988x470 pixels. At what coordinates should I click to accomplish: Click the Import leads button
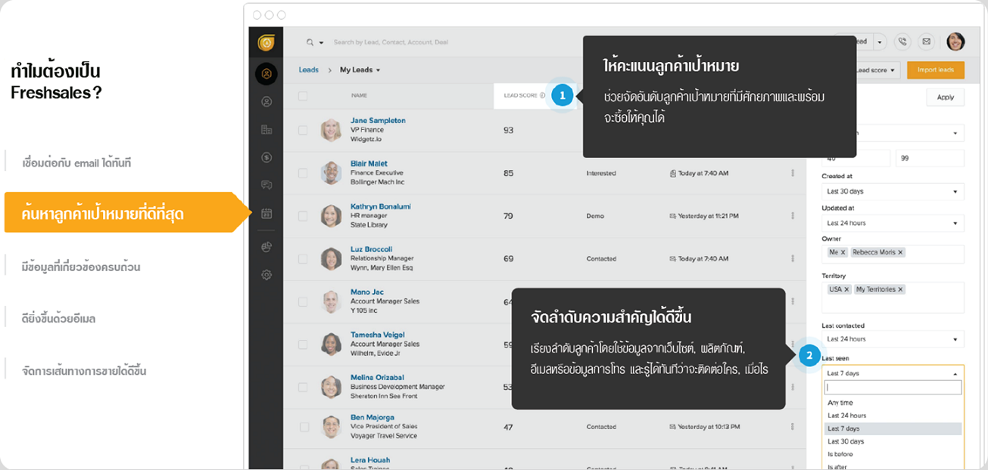tap(936, 70)
